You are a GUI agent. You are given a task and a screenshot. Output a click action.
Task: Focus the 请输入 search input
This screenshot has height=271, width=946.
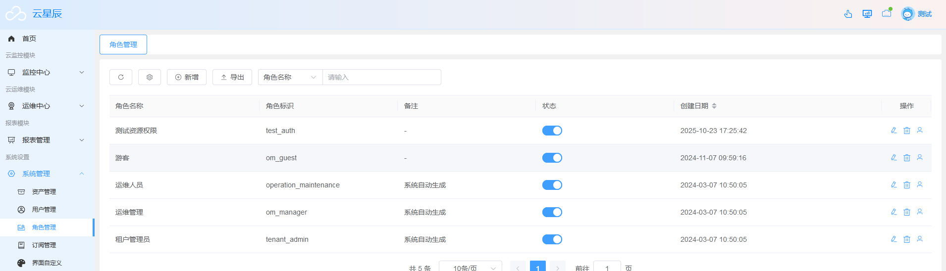382,77
